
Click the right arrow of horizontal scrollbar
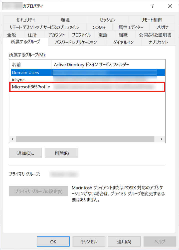[161, 139]
